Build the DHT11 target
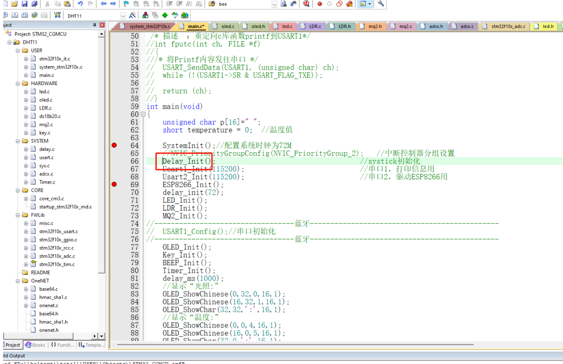The width and height of the screenshot is (563, 364). (x=15, y=15)
